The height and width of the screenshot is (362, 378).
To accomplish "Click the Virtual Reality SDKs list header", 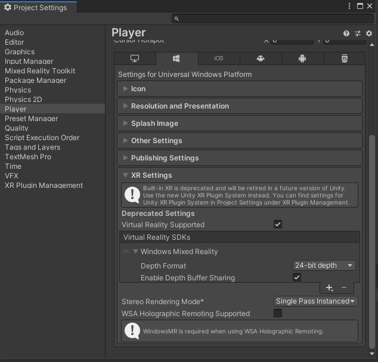I will pyautogui.click(x=240, y=237).
